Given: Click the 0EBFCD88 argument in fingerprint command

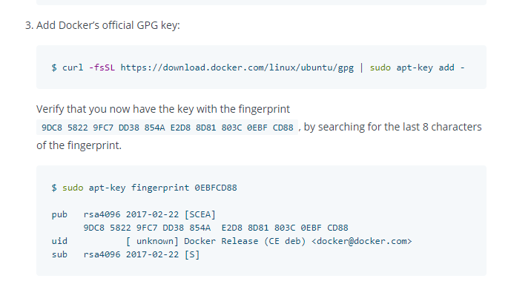Looking at the screenshot, I should coord(216,188).
